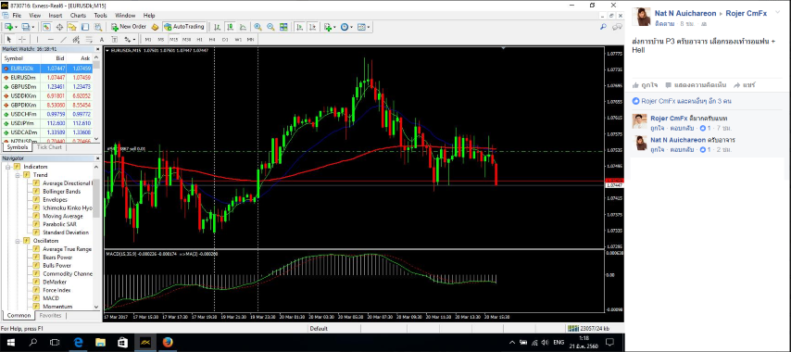Select the text label tool
Screen dimensions: 791x352
(x=102, y=39)
